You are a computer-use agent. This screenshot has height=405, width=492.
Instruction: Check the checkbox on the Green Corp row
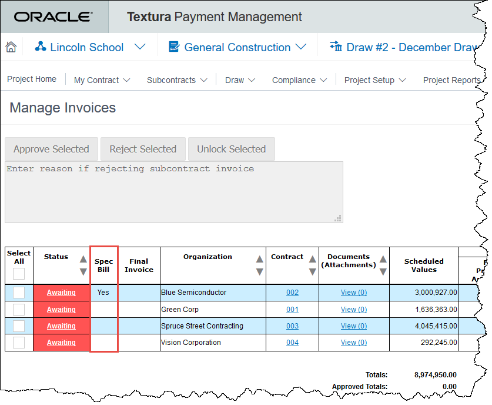pos(18,309)
